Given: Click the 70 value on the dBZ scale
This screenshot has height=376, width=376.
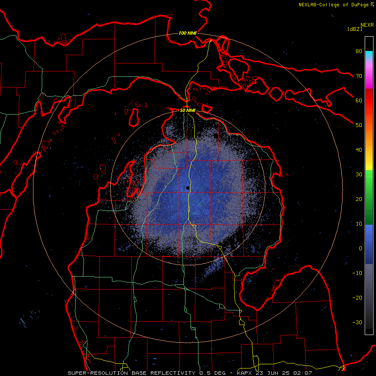Looking at the screenshot, I should (359, 76).
